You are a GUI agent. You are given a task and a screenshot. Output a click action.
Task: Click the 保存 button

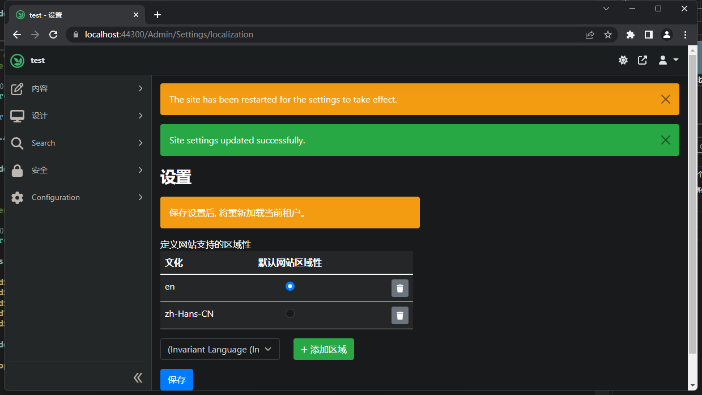pos(176,380)
